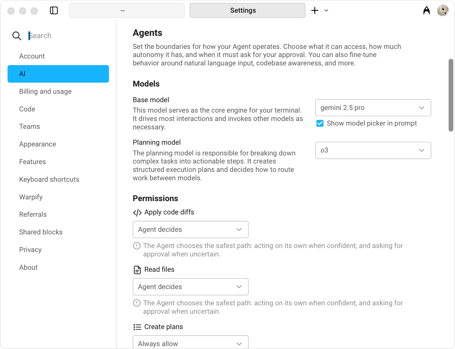
Task: Switch to the Settings tab
Action: coord(247,11)
